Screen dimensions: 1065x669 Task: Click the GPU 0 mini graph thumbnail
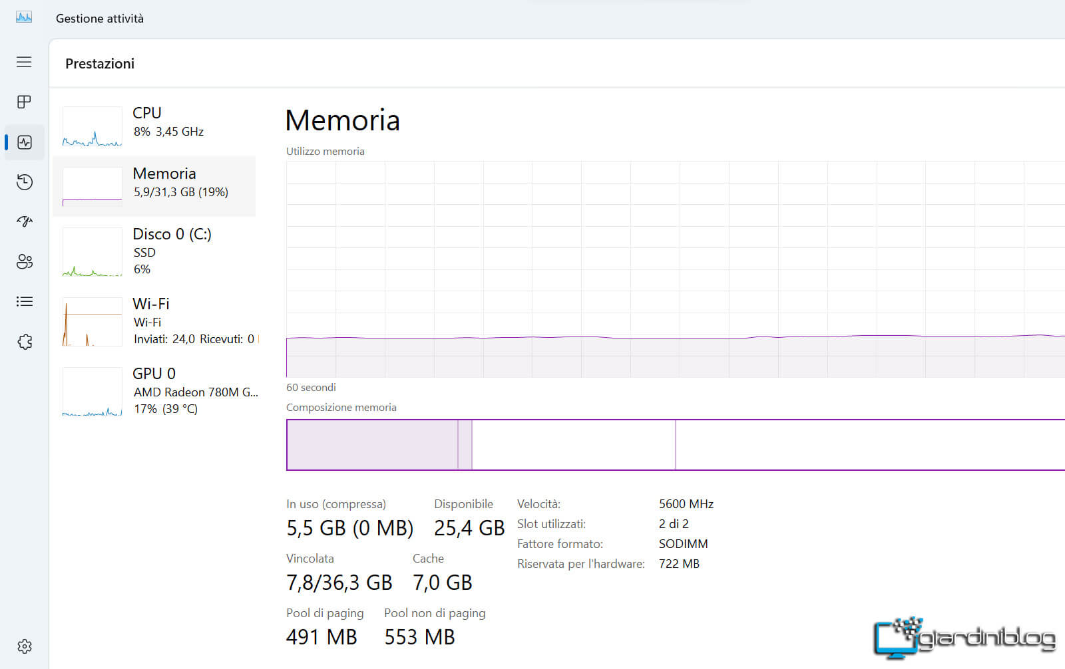coord(93,392)
